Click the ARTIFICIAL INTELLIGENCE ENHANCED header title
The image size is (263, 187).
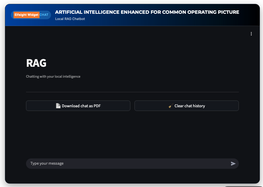point(104,12)
